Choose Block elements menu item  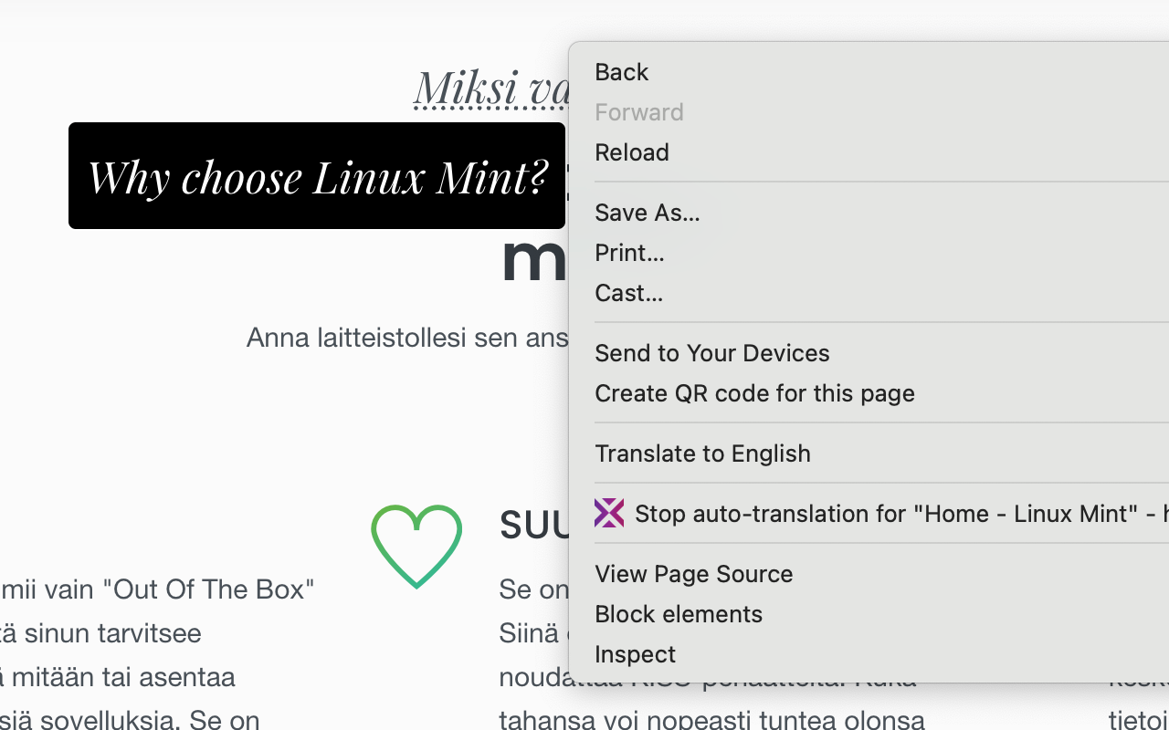[x=678, y=614]
